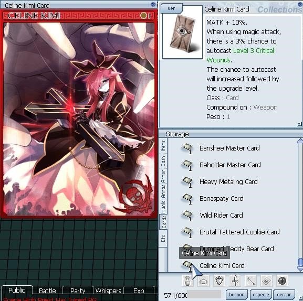Click the Brutal Tattered Cookie Card name
303x301 pixels.
click(x=239, y=232)
